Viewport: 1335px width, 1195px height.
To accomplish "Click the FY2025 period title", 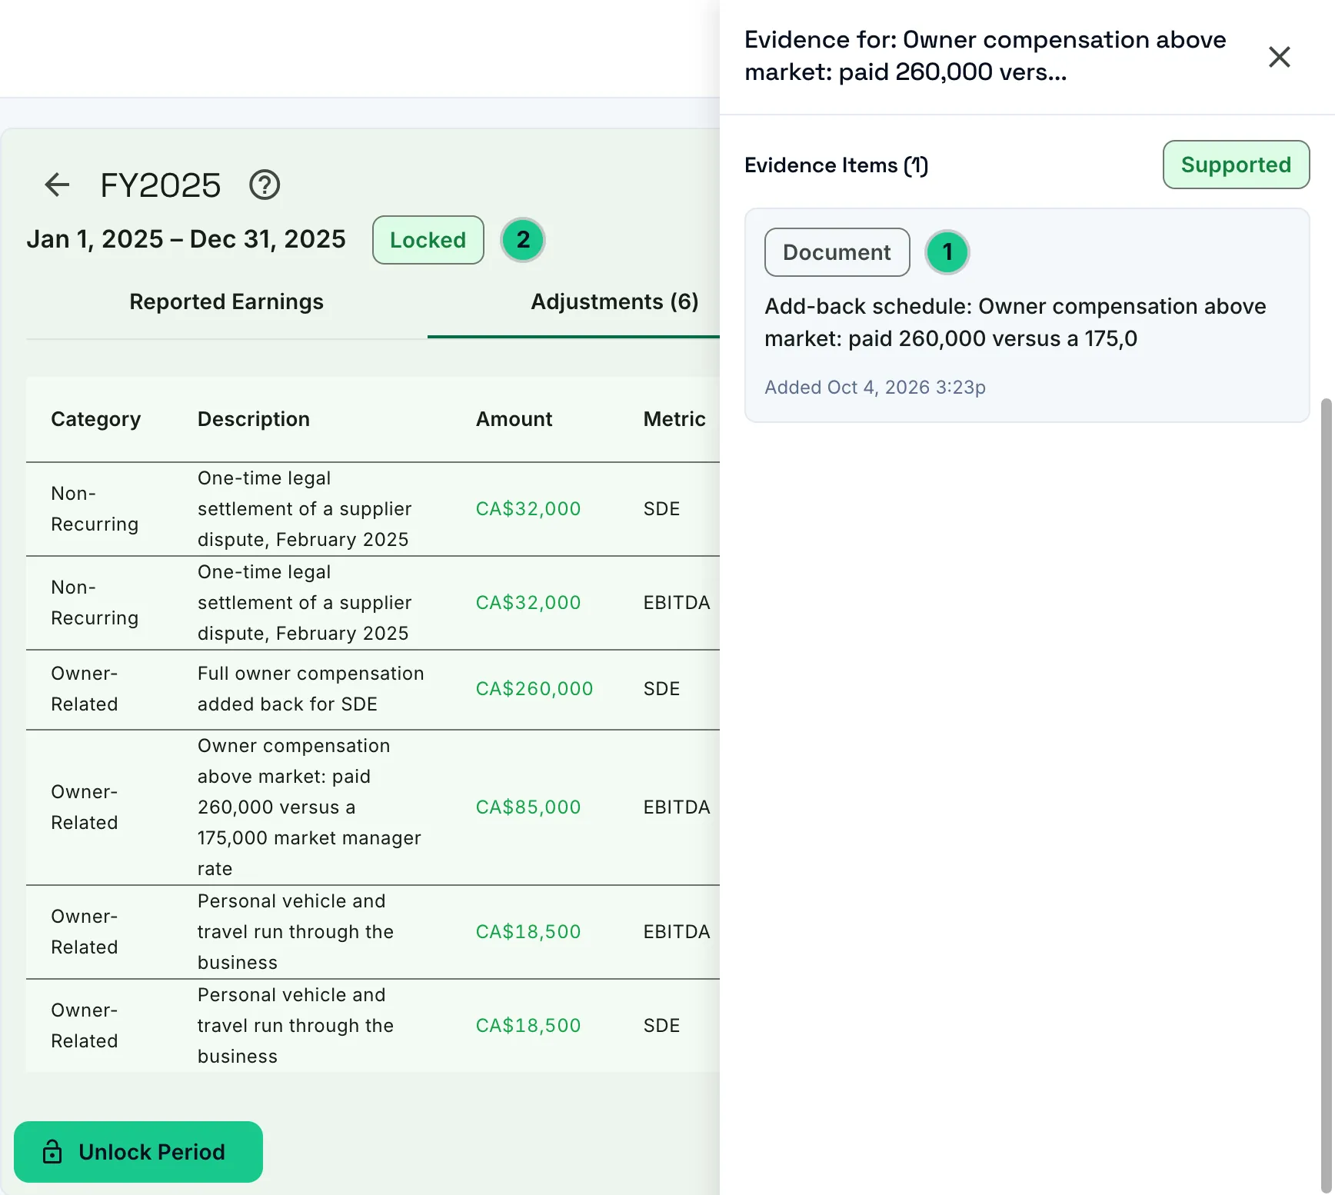I will pyautogui.click(x=161, y=185).
